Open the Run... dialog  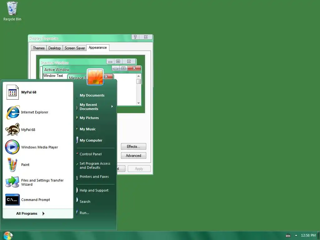pyautogui.click(x=95, y=213)
